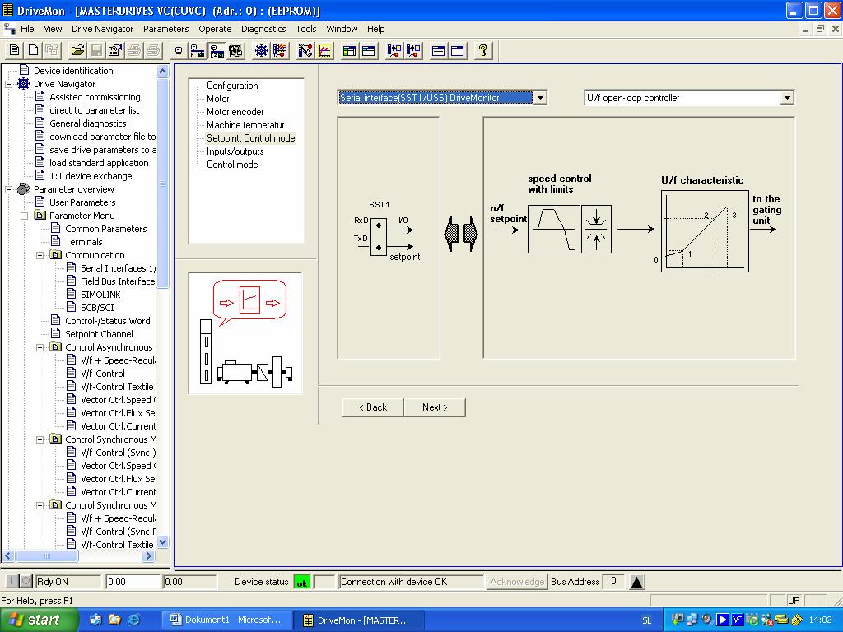Open the Parameters menu
This screenshot has height=632, width=843.
tap(165, 29)
